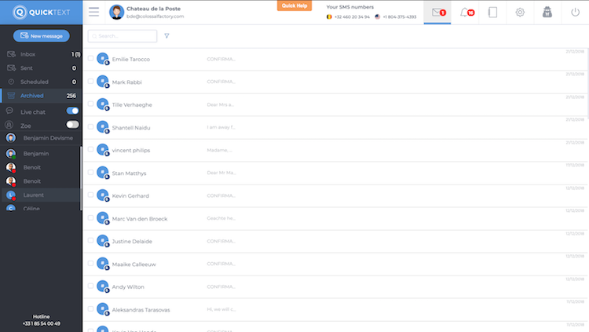This screenshot has height=332, width=589.
Task: Click the orange Quick Help button
Action: pyautogui.click(x=294, y=5)
